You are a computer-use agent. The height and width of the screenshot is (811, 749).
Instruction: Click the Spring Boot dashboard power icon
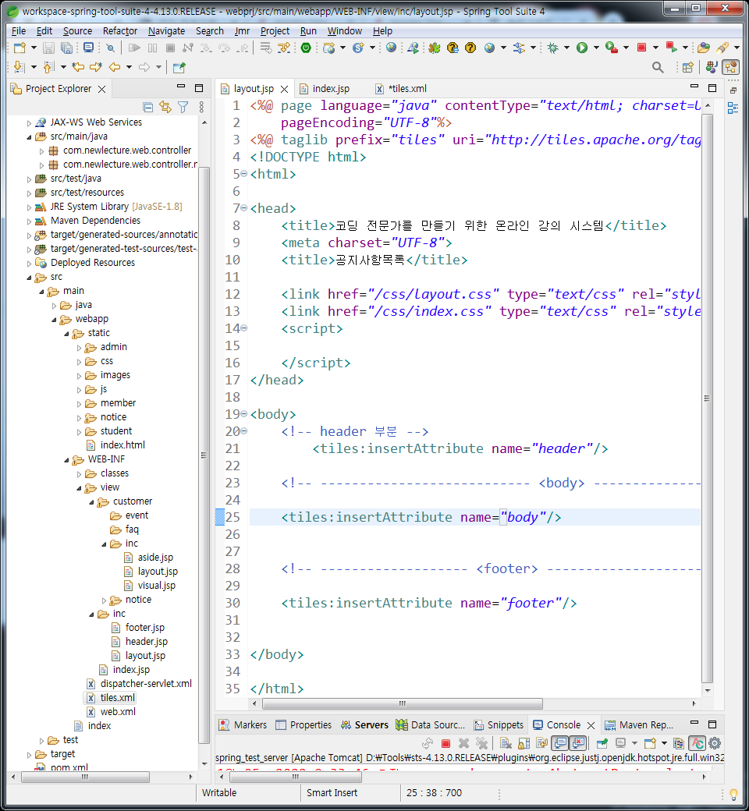306,48
